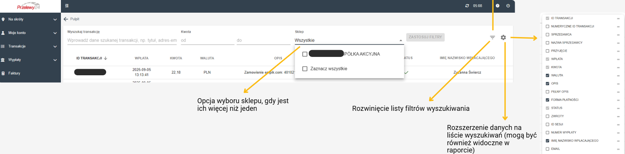Open the help question mark icon
This screenshot has height=154, width=625.
(x=497, y=6)
